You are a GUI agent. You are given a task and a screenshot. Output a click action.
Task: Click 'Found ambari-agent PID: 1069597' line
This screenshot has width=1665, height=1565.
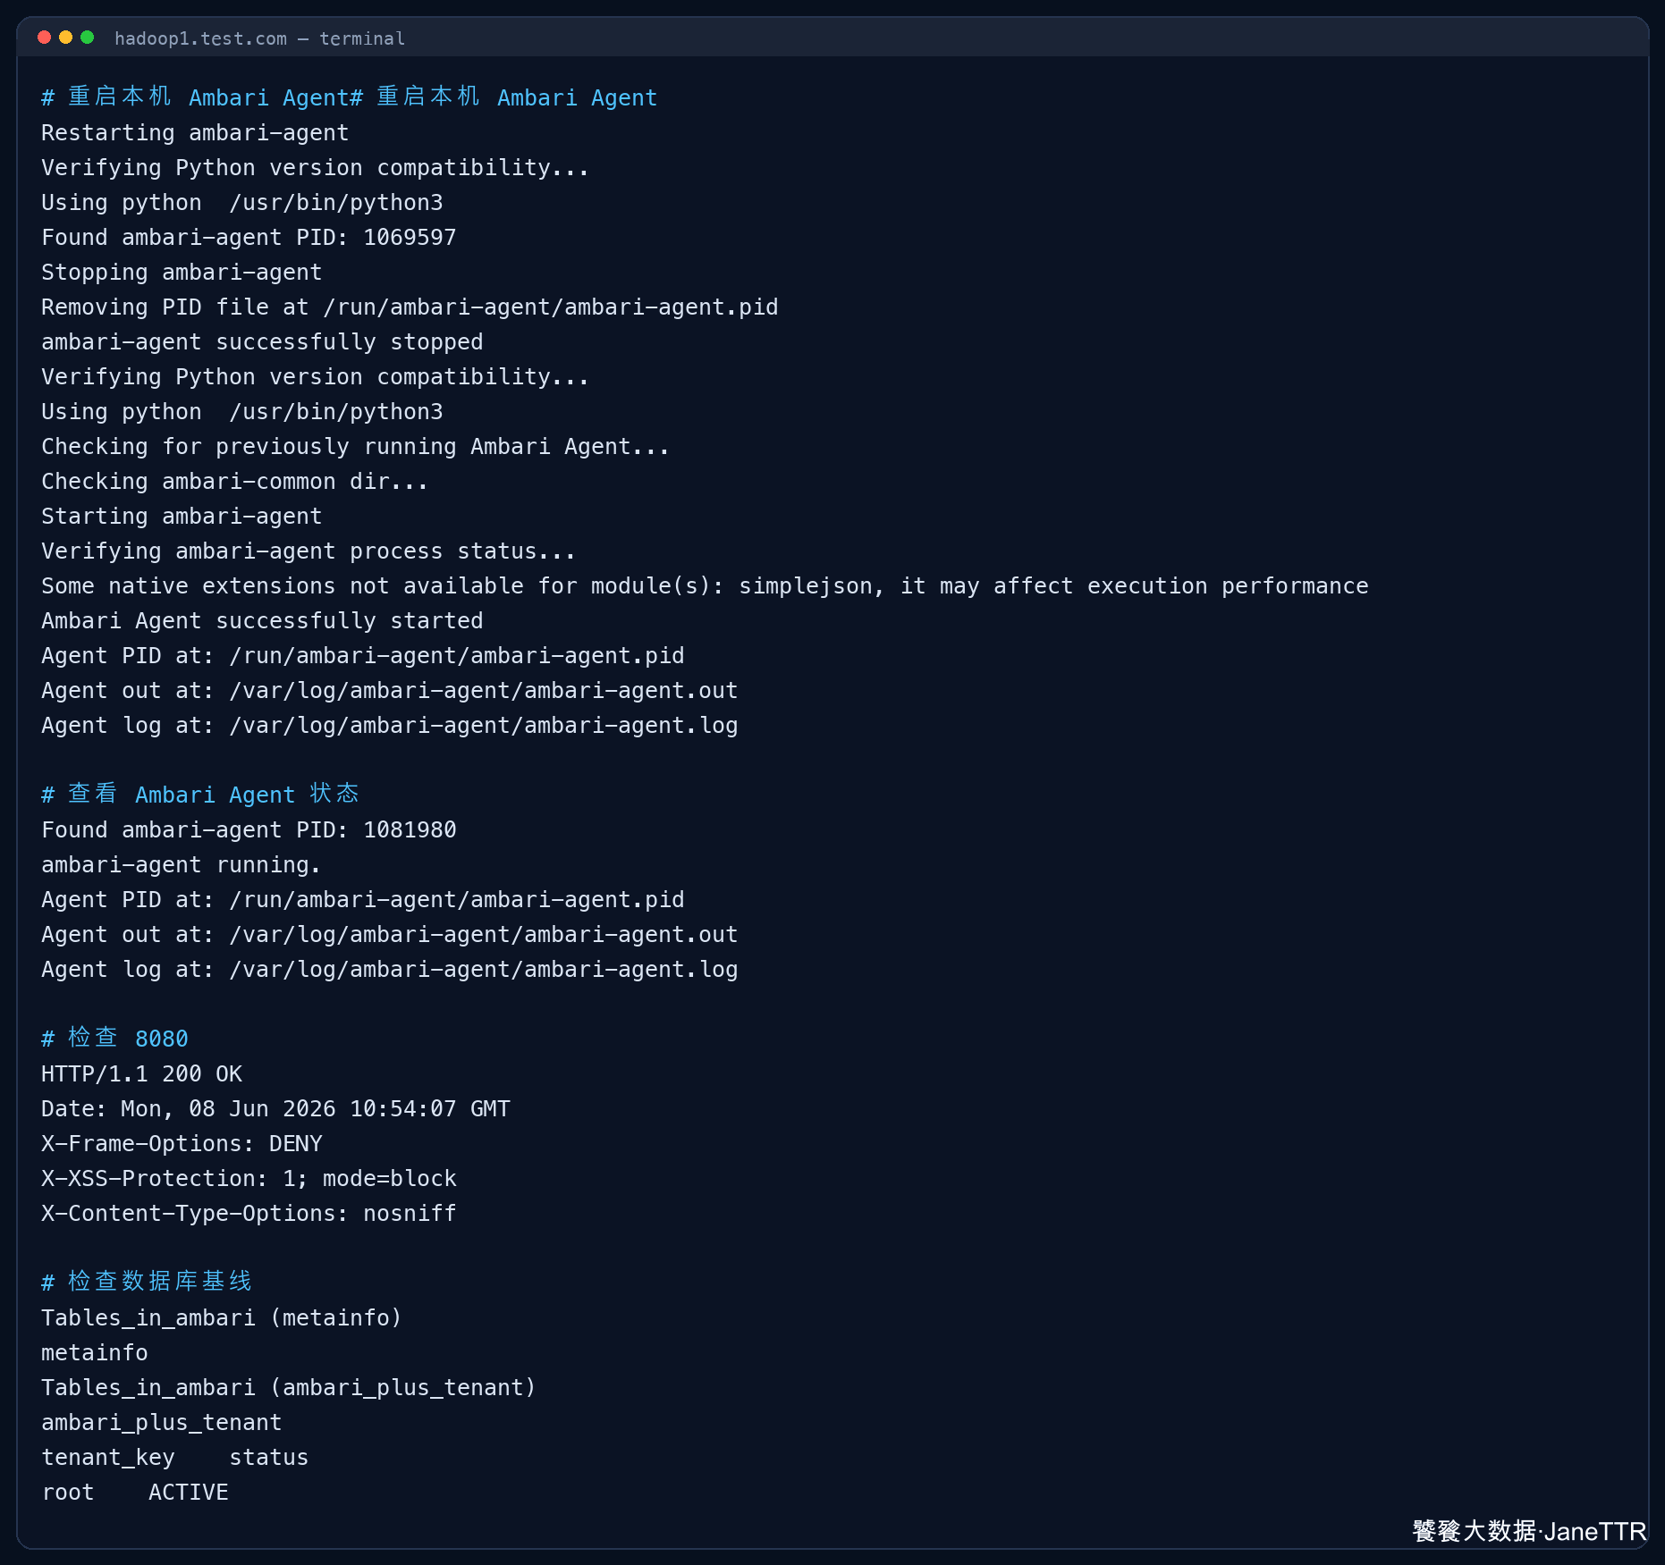tap(249, 238)
